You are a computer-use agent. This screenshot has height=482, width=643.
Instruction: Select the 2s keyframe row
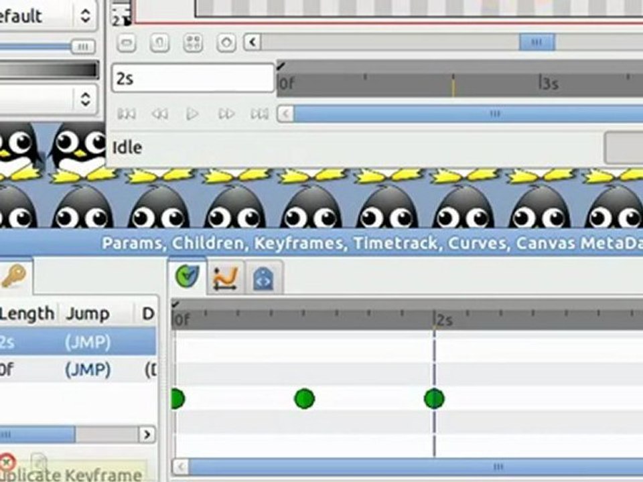click(x=78, y=341)
